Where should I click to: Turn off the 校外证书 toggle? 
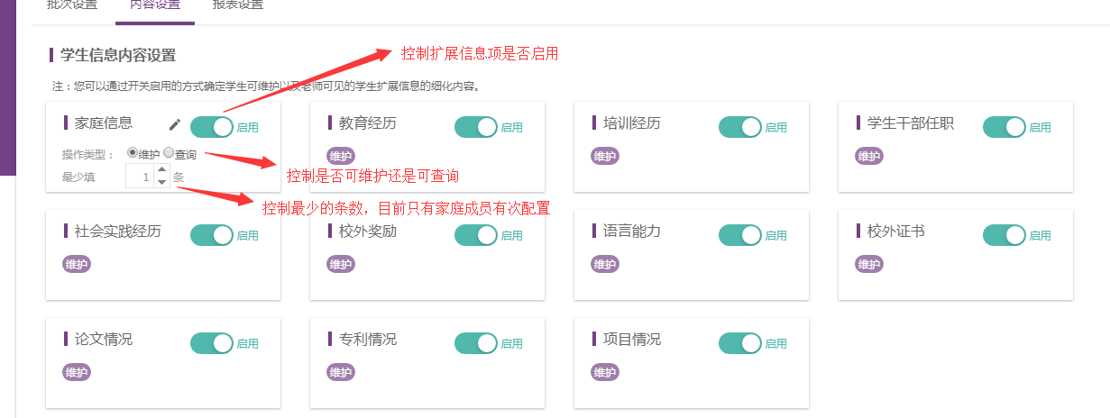point(1005,235)
